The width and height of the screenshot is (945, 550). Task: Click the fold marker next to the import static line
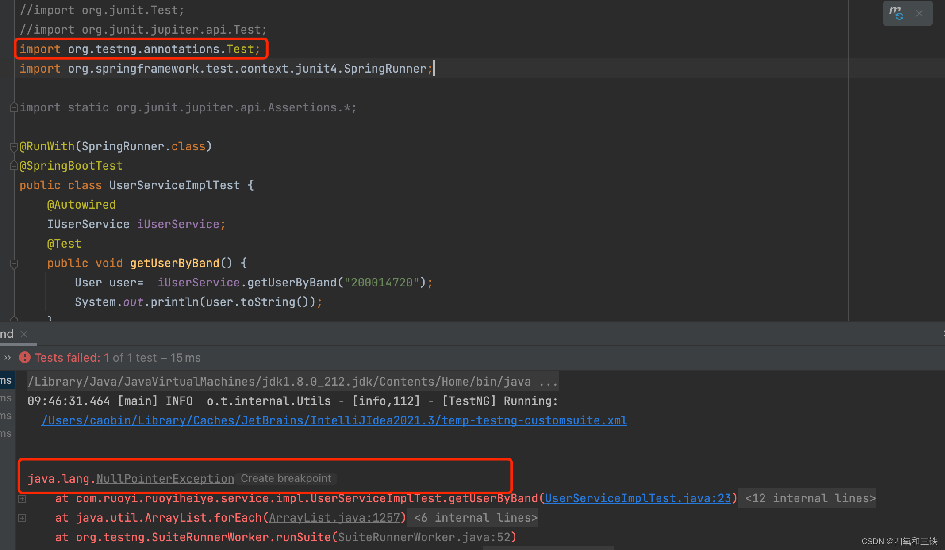pos(13,107)
